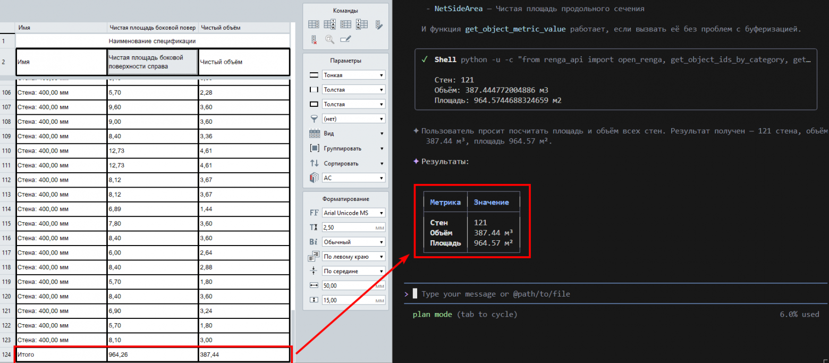
Task: Click the first table icon in Команды
Action: tap(314, 24)
